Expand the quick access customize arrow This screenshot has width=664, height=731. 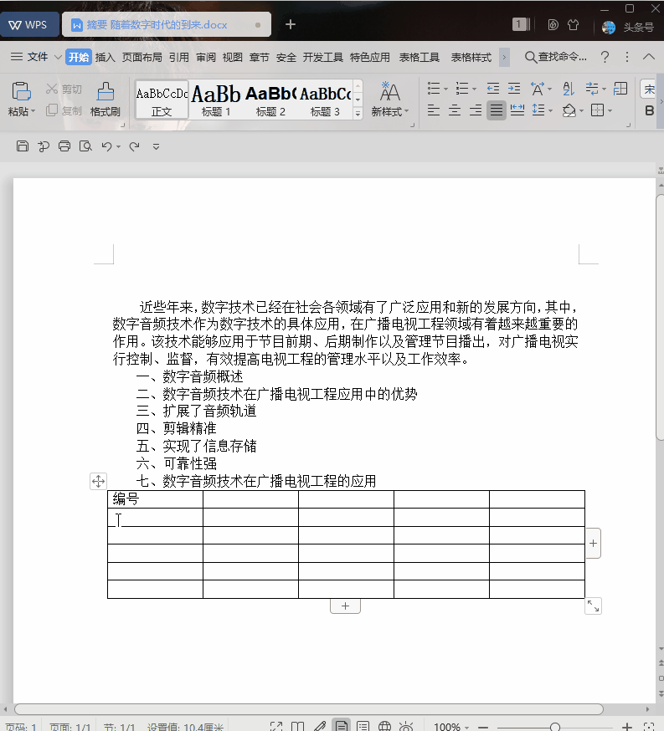(156, 146)
